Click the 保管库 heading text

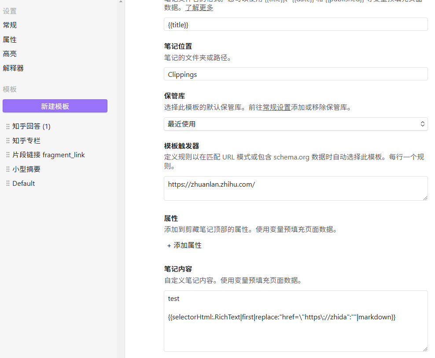(174, 96)
